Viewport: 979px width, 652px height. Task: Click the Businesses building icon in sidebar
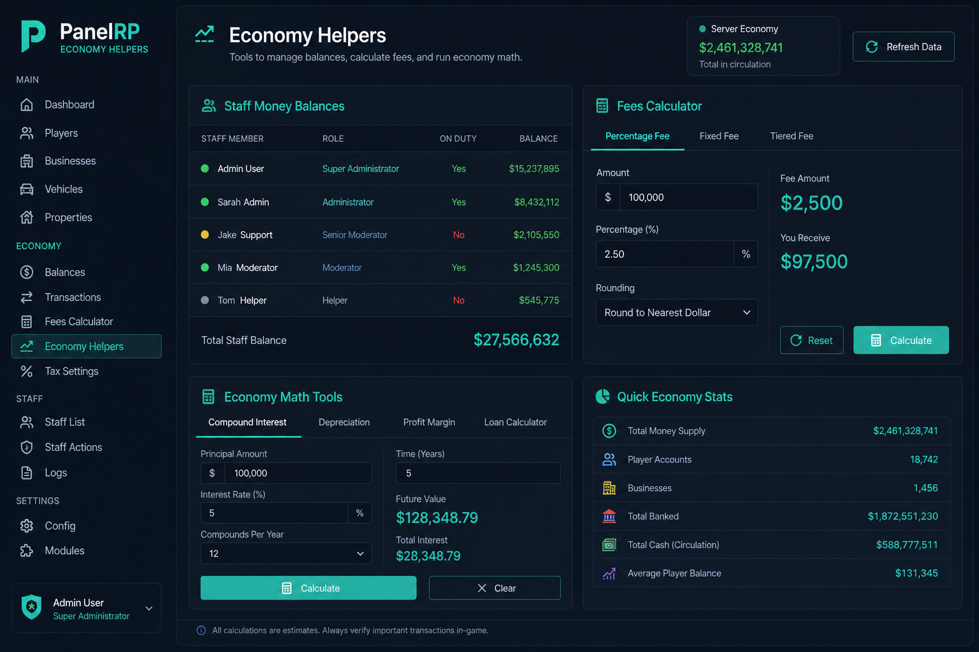(x=27, y=161)
